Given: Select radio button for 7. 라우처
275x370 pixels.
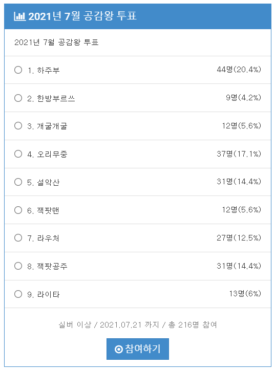Looking at the screenshot, I should [x=18, y=238].
